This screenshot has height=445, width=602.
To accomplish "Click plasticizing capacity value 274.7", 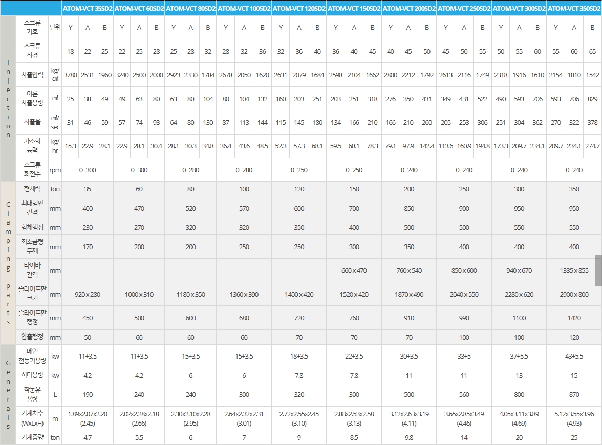I will coord(592,146).
